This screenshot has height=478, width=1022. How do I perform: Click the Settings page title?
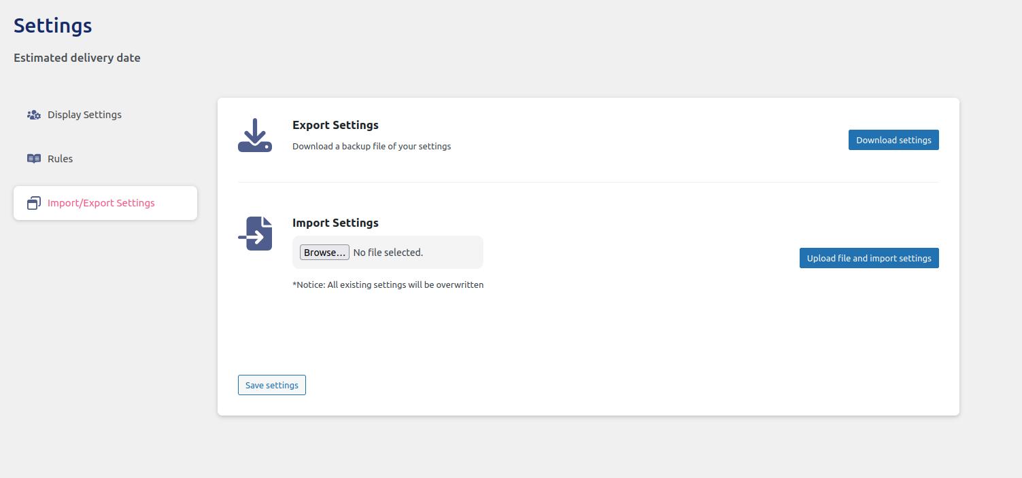coord(52,26)
